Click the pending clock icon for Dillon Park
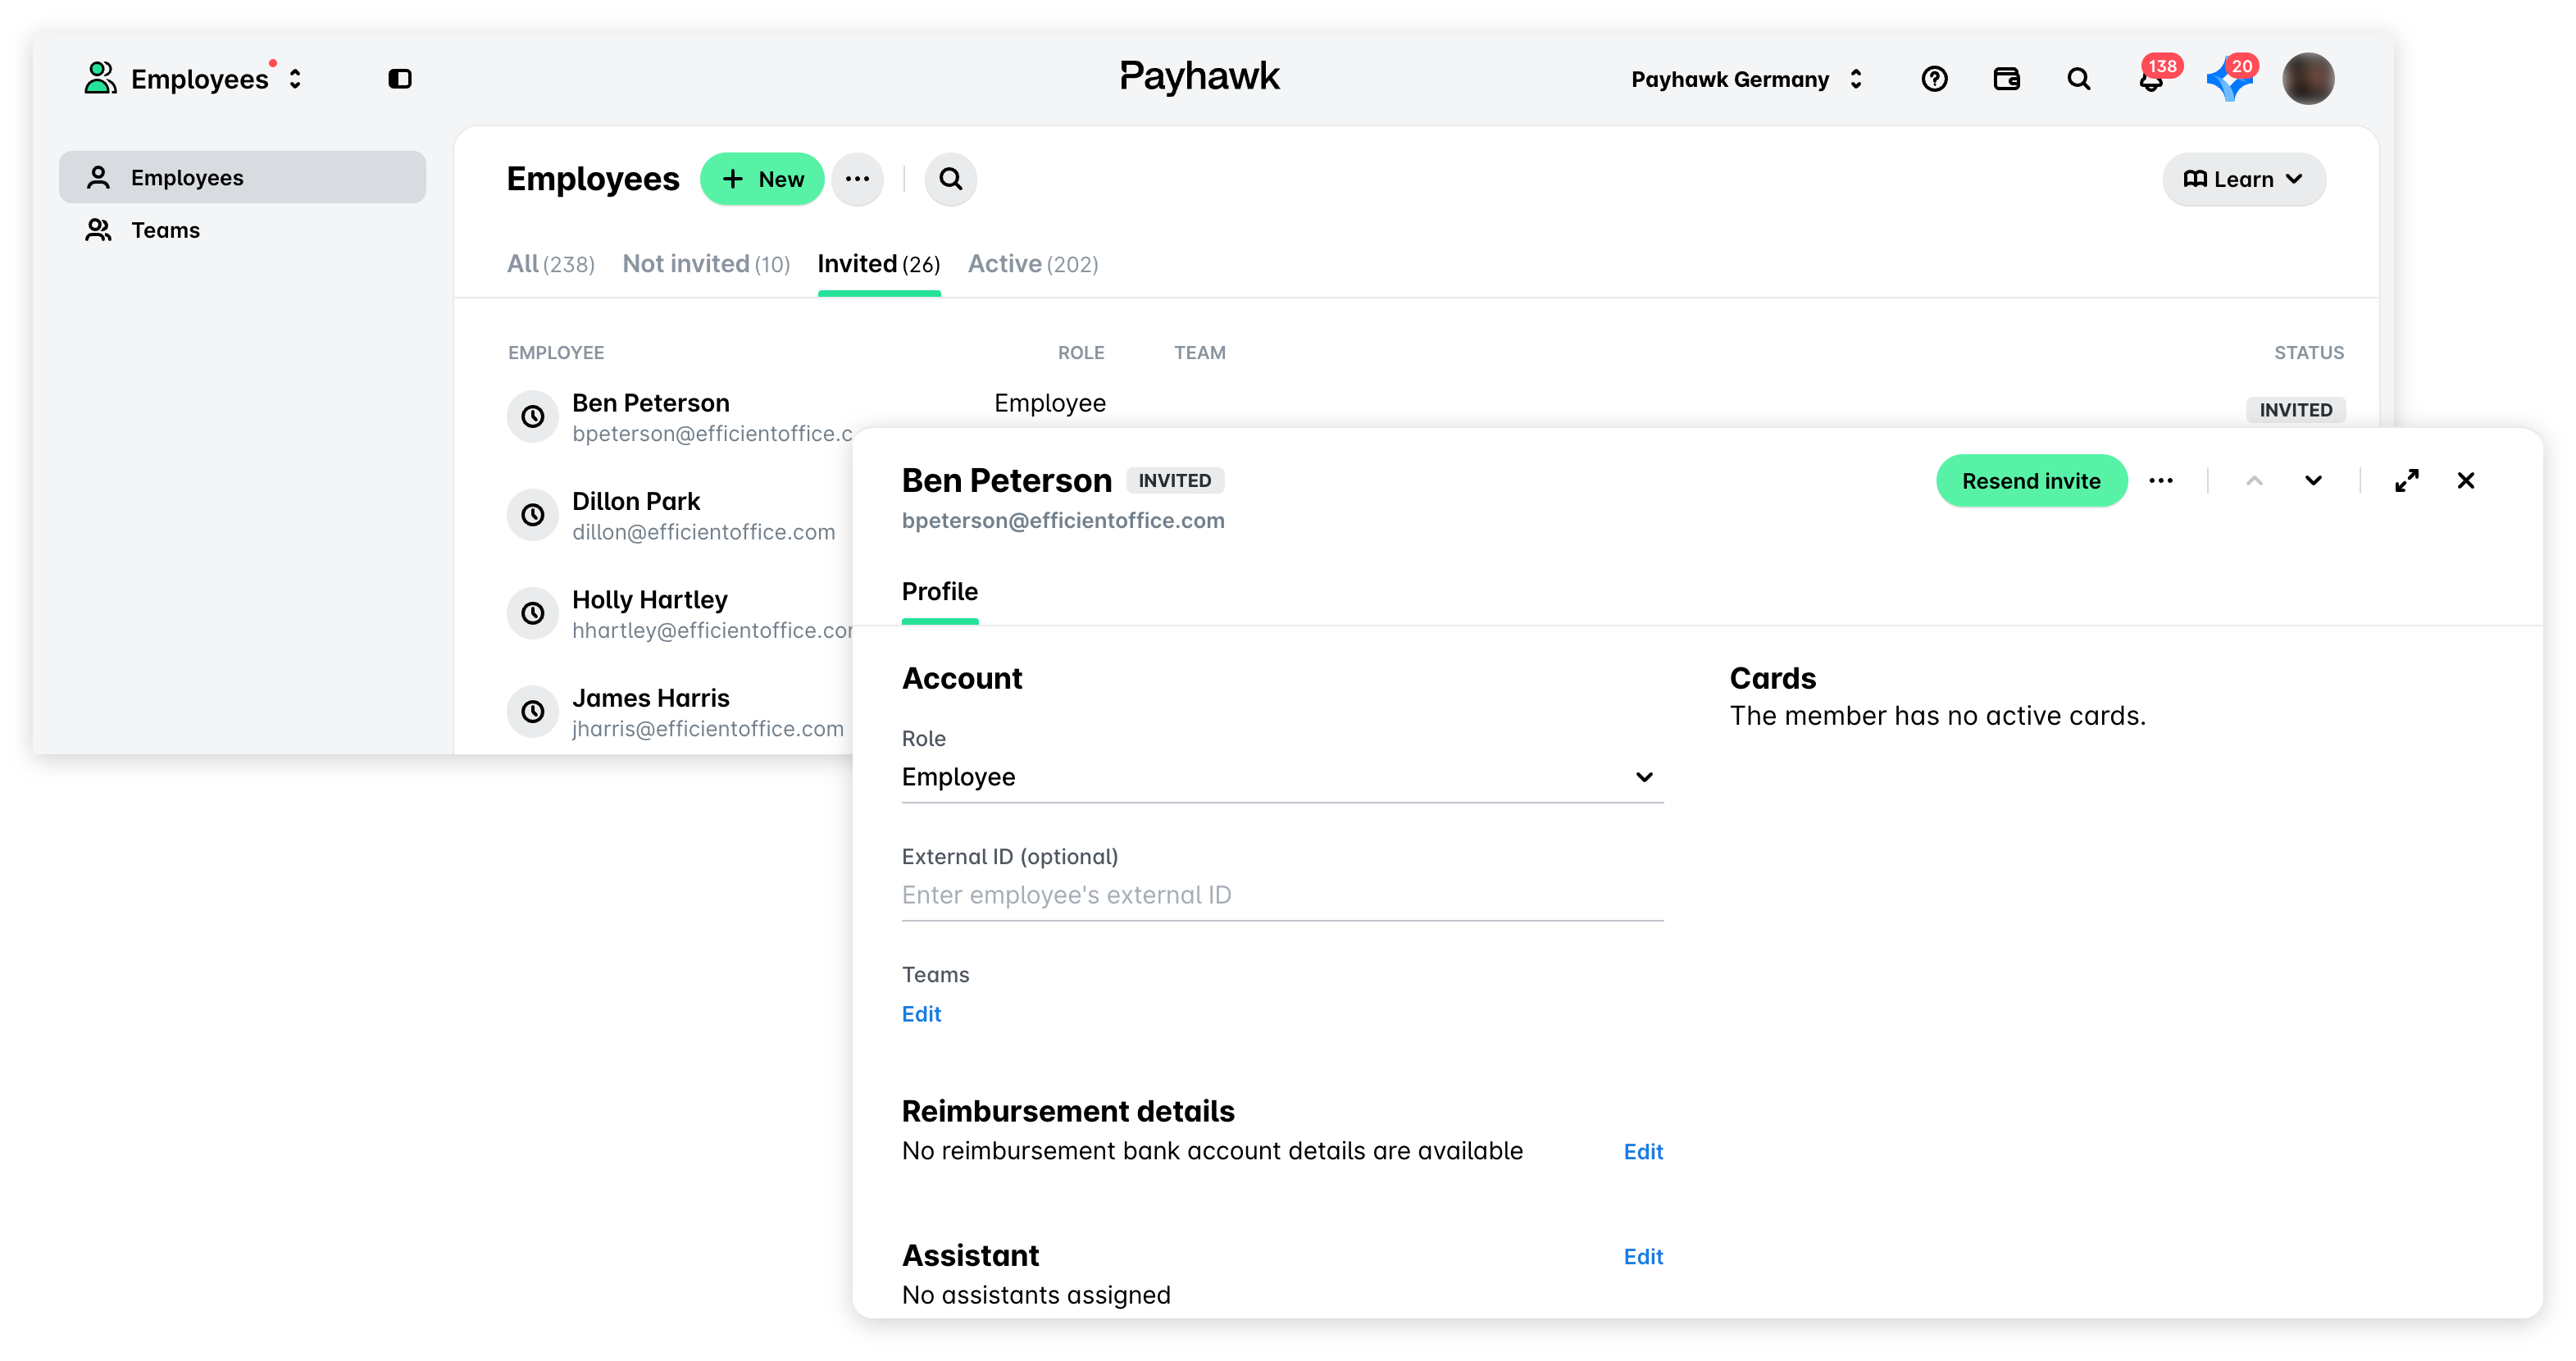The height and width of the screenshot is (1361, 2576). tap(533, 515)
